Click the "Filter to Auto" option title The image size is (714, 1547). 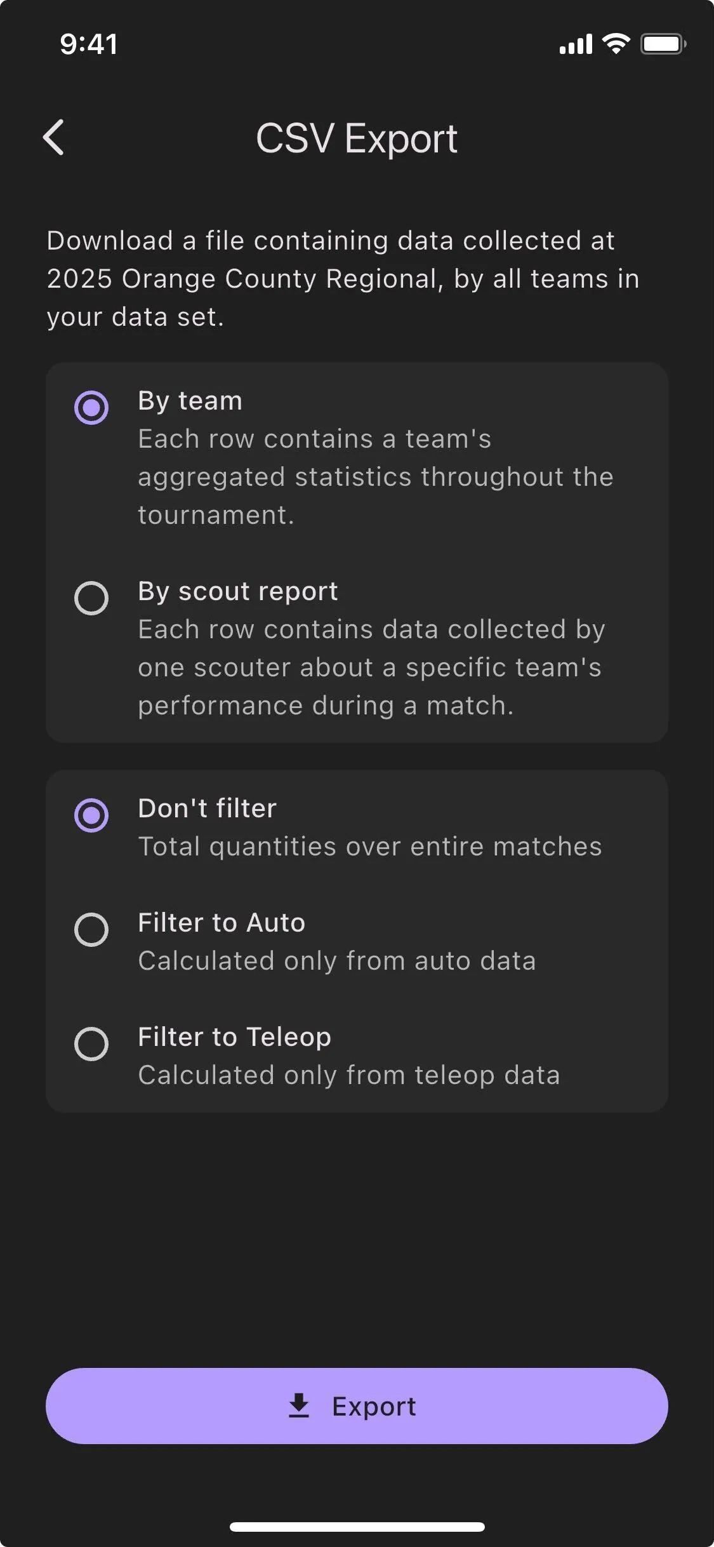221,923
